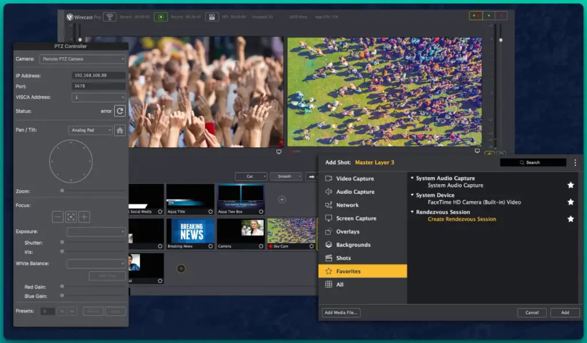This screenshot has width=587, height=343.
Task: Click the Add Media File button
Action: (x=341, y=312)
